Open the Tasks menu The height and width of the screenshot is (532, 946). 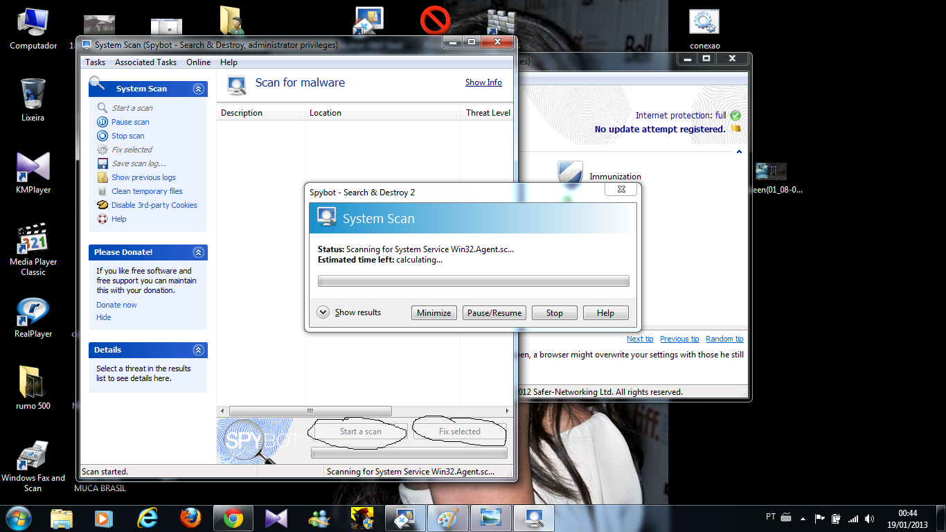pyautogui.click(x=96, y=62)
